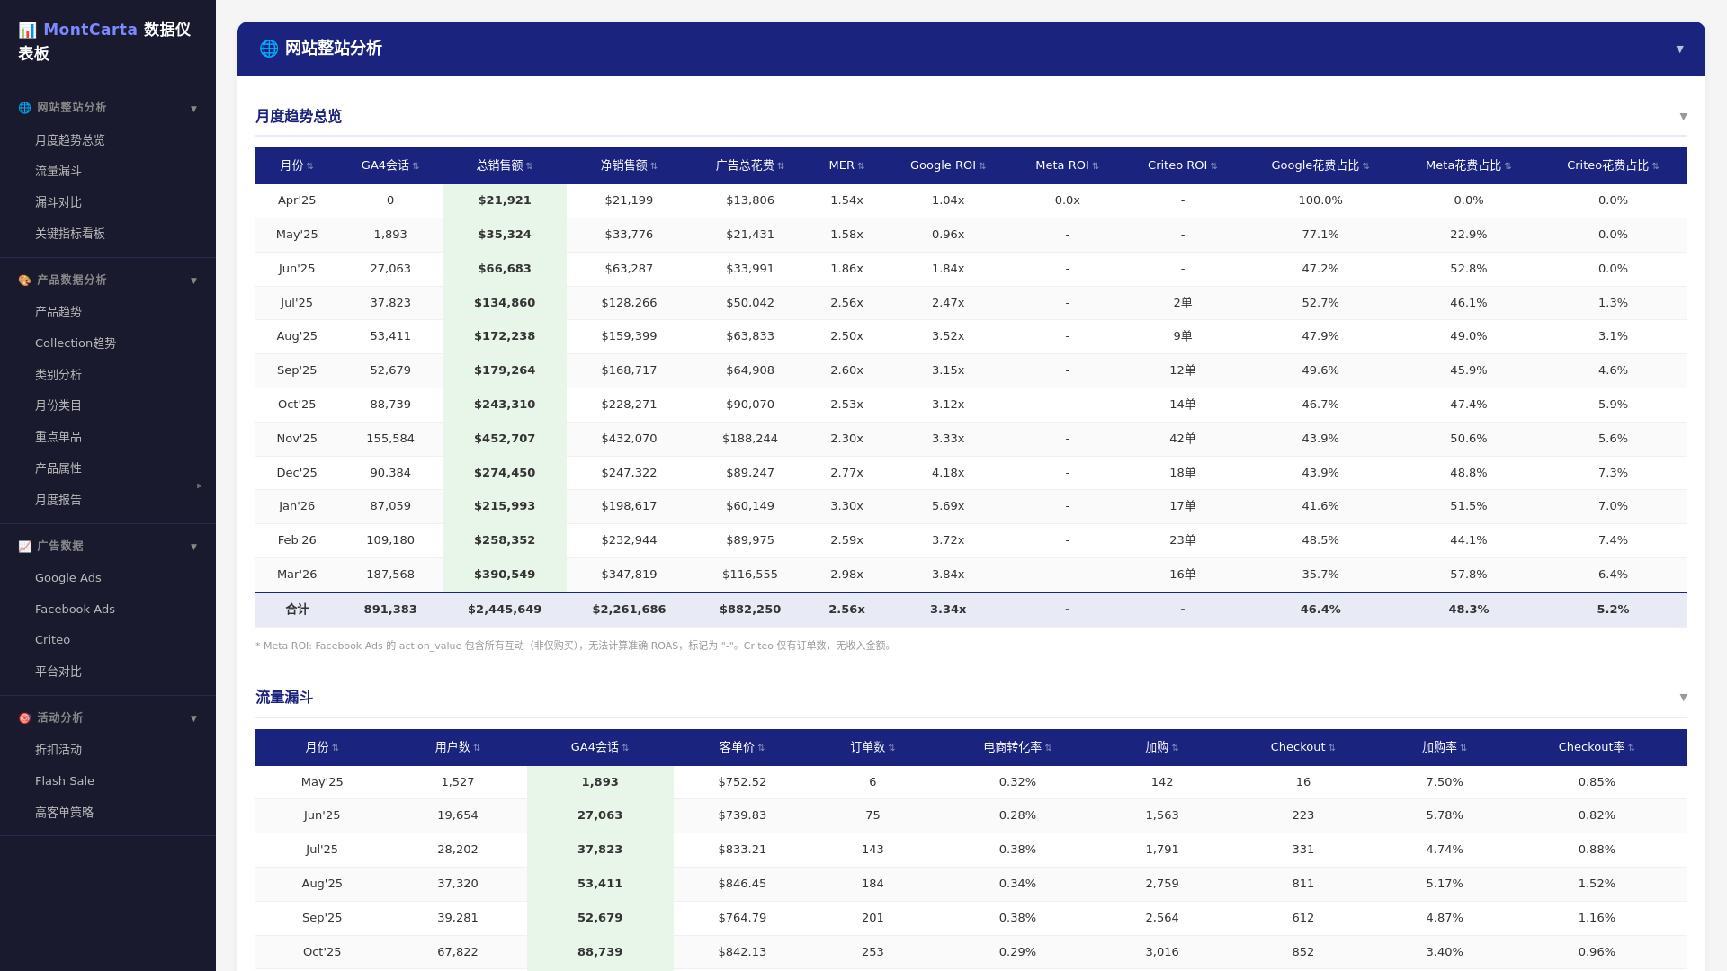Sort by MER column header
1727x971 pixels.
(x=846, y=165)
